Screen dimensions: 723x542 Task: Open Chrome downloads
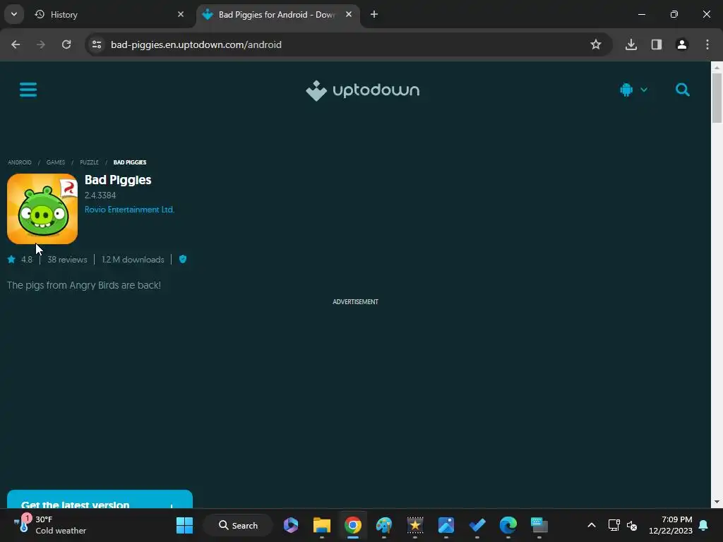point(631,44)
